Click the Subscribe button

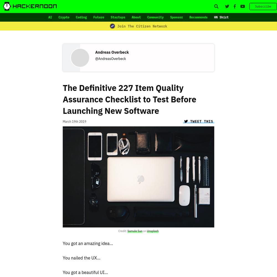263,7
